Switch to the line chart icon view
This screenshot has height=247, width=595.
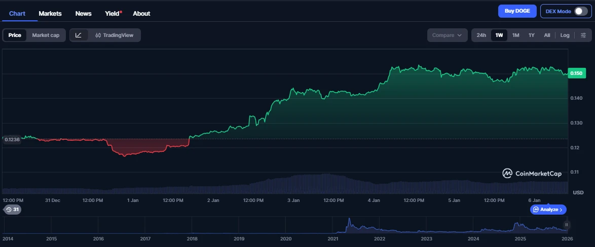79,35
